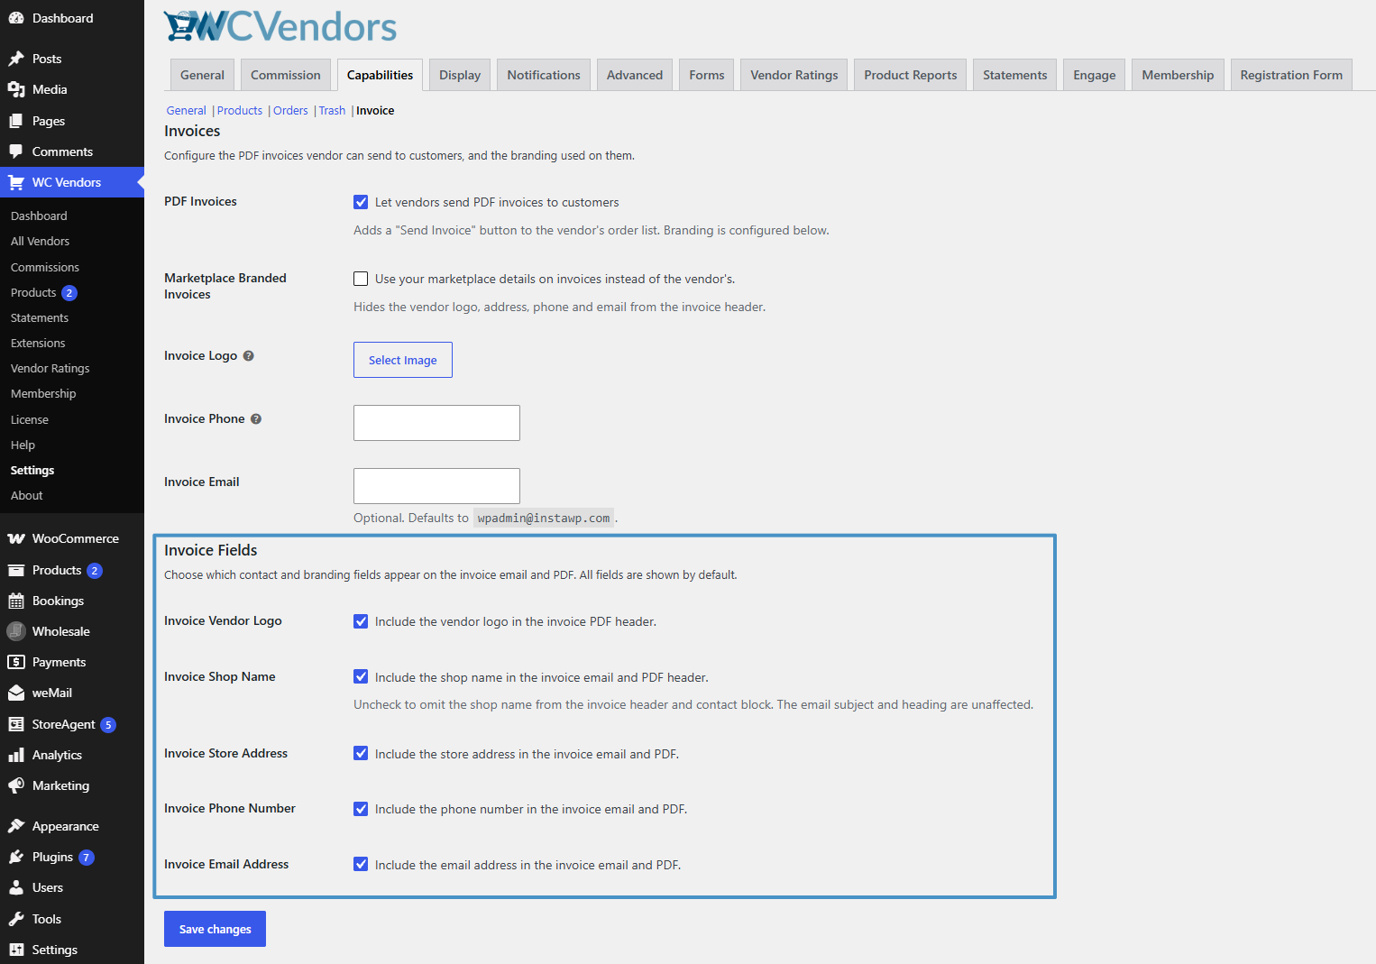The width and height of the screenshot is (1376, 964).
Task: Click the Tools wrench icon
Action: coord(16,919)
